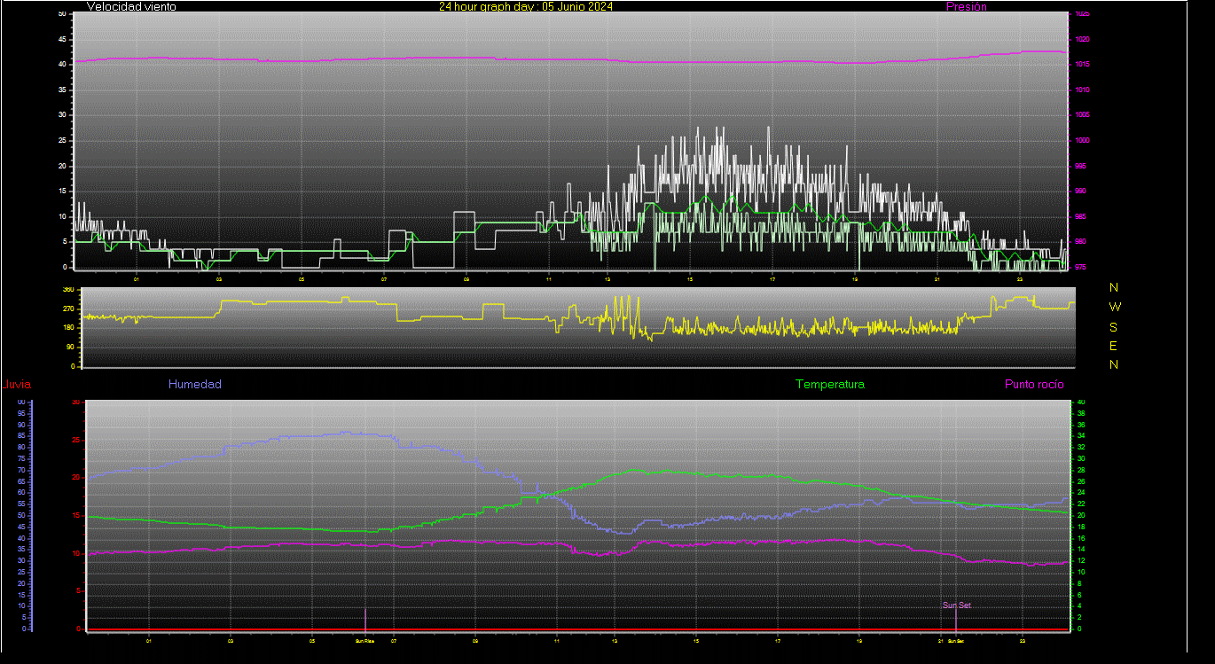This screenshot has width=1215, height=664.
Task: Click the 'W' wind direction label
Action: click(x=1115, y=307)
